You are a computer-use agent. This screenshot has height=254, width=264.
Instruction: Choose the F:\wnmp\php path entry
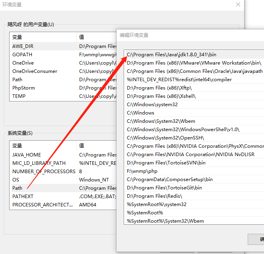click(142, 171)
